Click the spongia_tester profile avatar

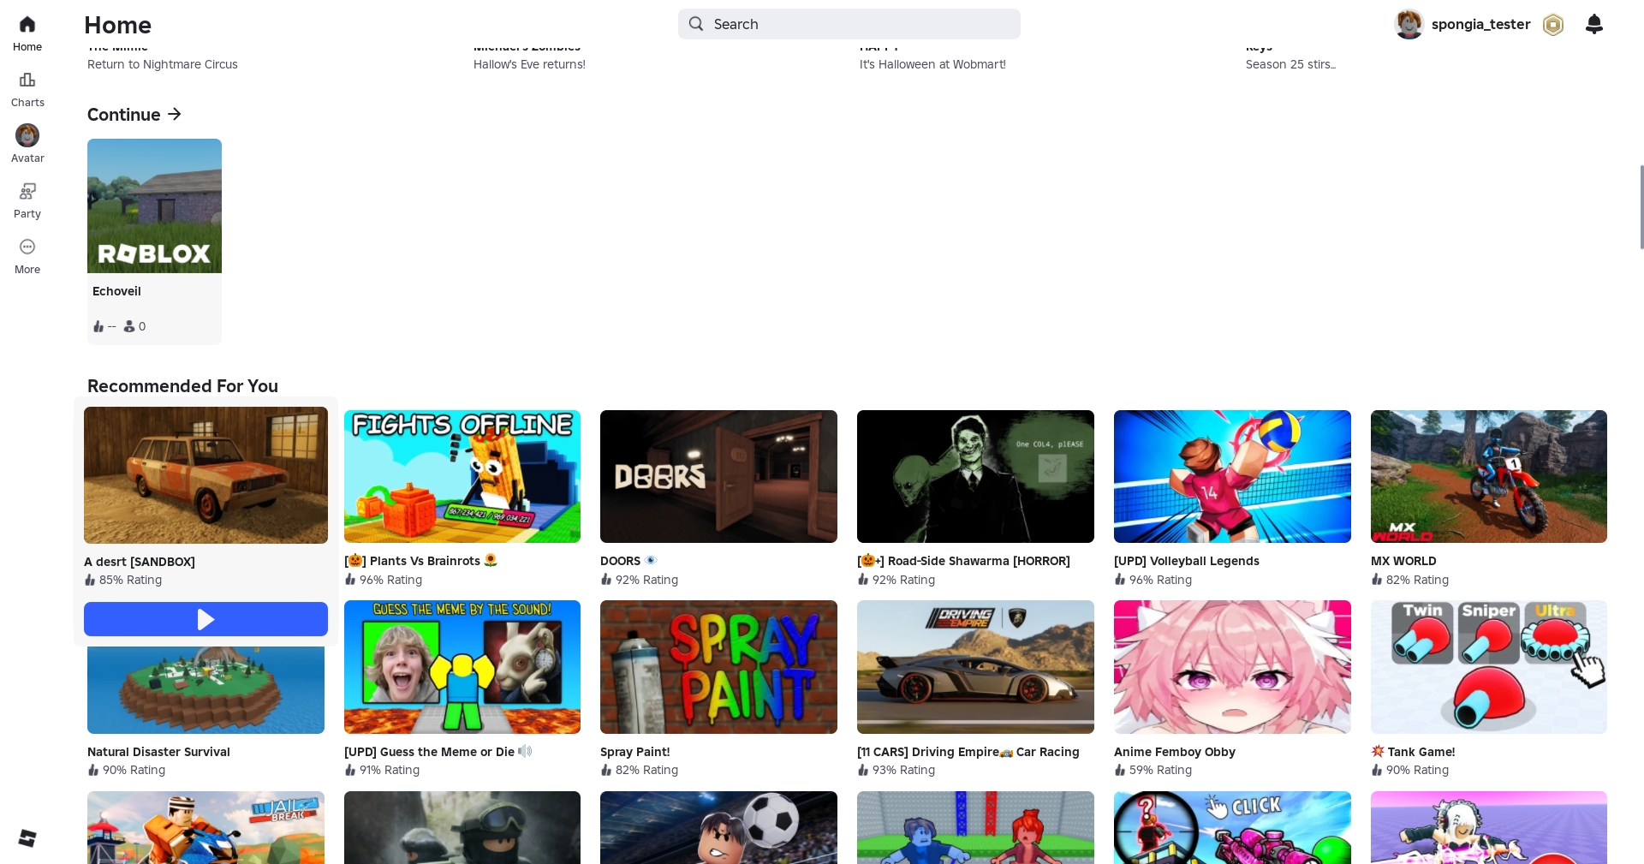click(1409, 25)
